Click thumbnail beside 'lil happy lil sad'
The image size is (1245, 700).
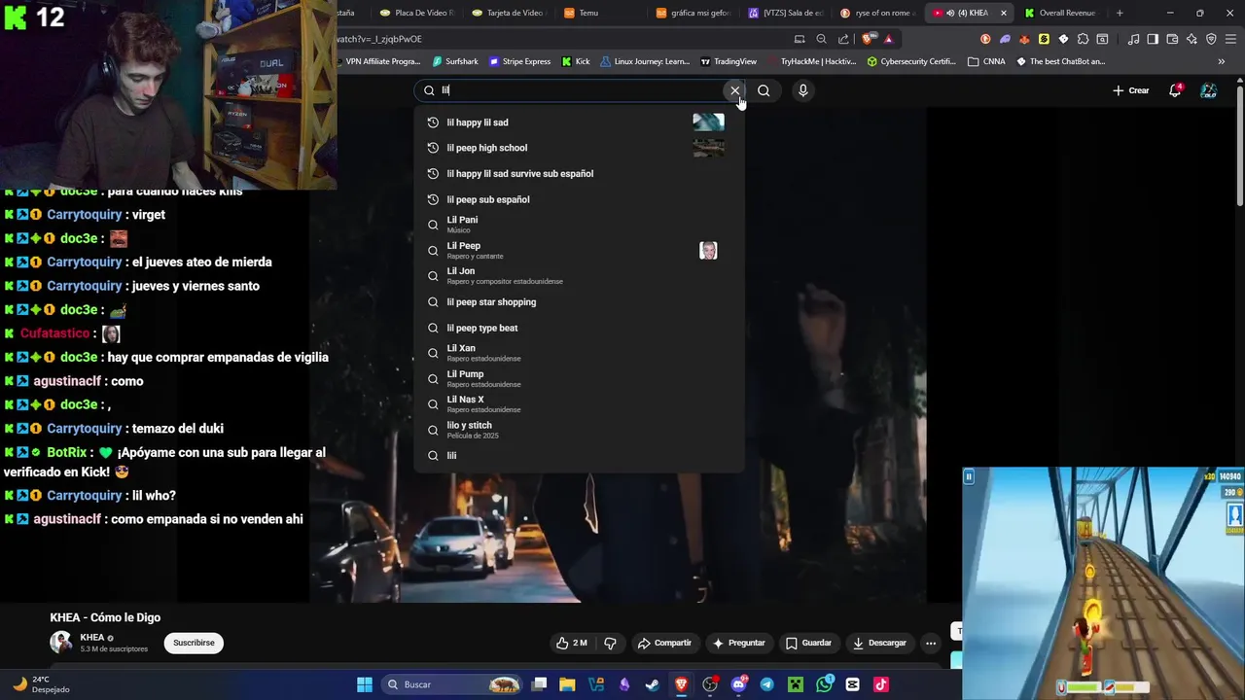tap(708, 122)
